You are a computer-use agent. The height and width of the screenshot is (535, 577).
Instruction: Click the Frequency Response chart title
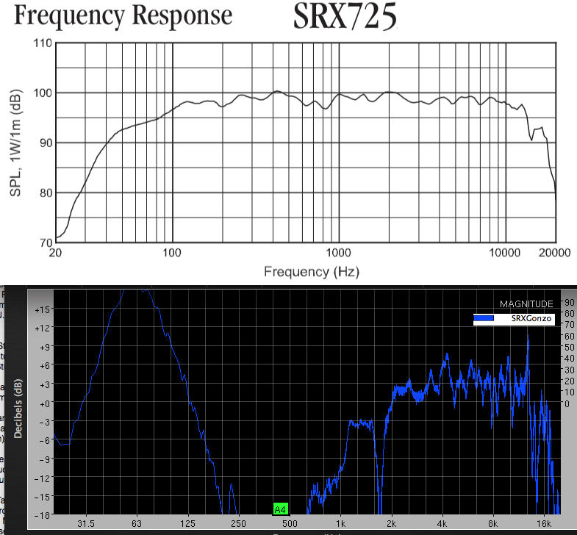123,16
